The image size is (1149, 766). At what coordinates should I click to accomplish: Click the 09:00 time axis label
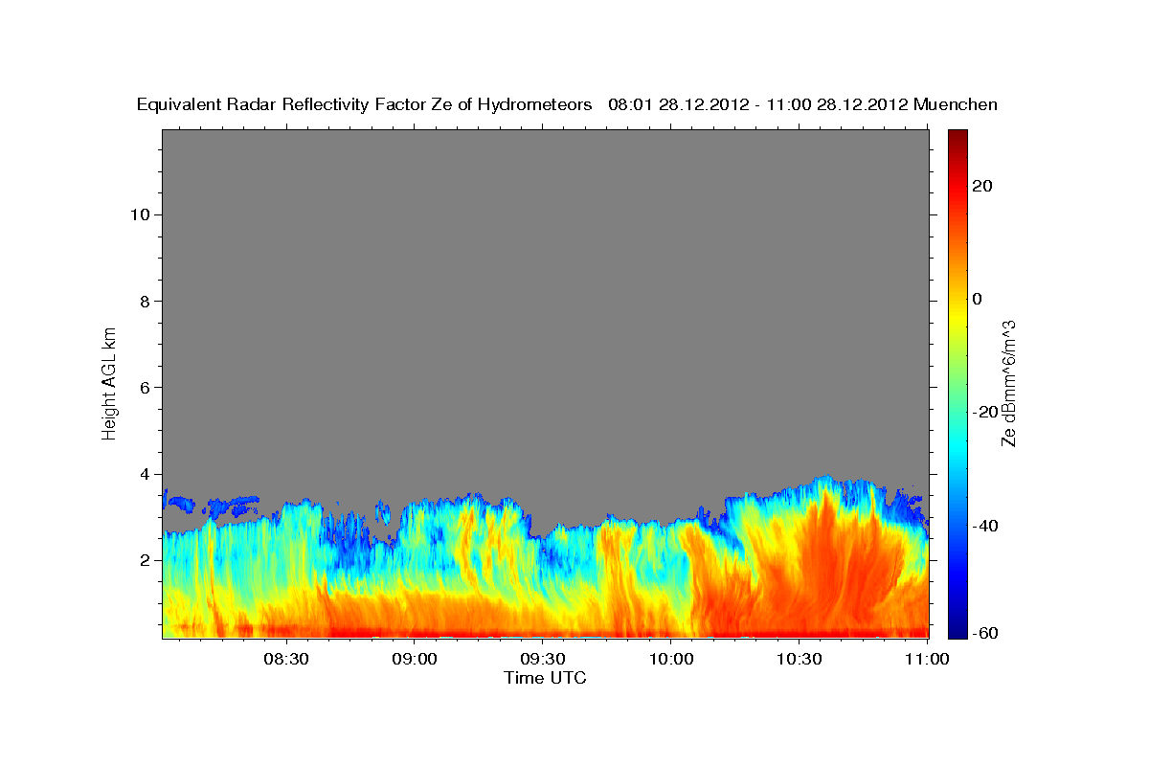pos(415,659)
